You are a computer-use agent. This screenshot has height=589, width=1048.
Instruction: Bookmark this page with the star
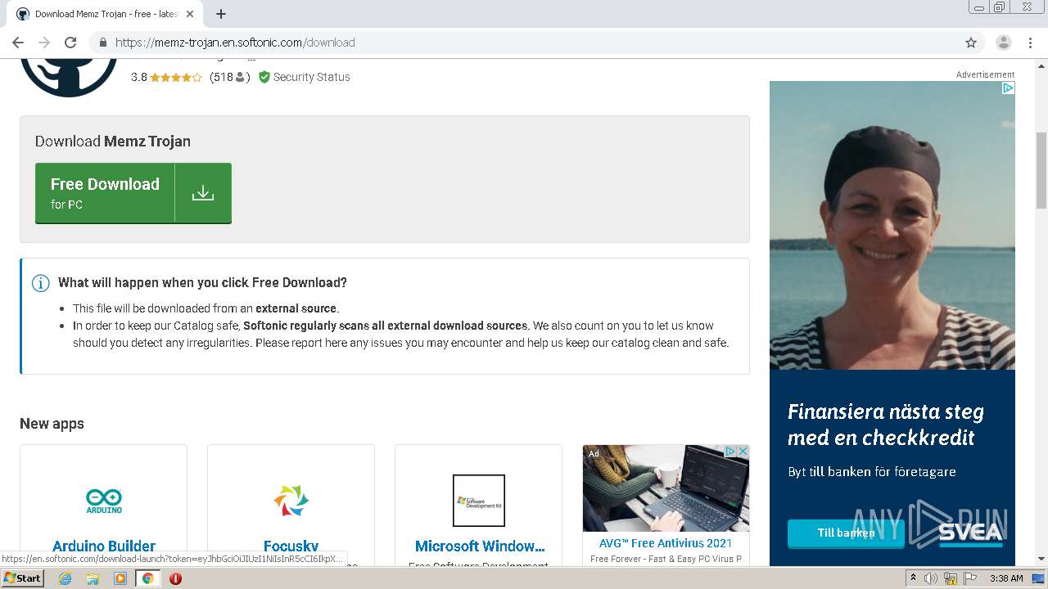pyautogui.click(x=971, y=43)
